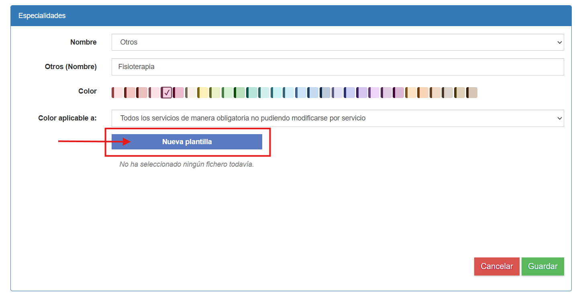Pick the green swatch with the darkest green edge
The image size is (577, 296).
click(x=240, y=92)
